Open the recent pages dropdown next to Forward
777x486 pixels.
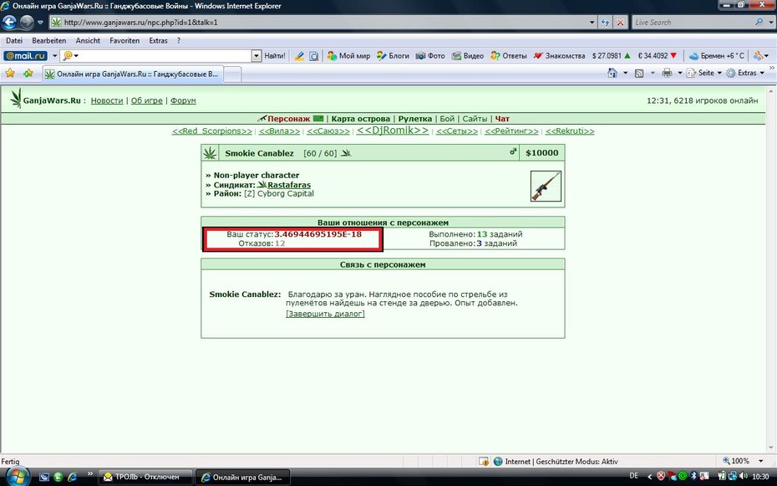(x=40, y=23)
